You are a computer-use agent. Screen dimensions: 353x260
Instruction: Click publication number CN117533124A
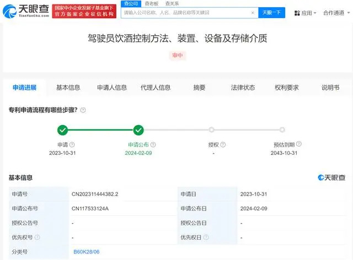90,208
